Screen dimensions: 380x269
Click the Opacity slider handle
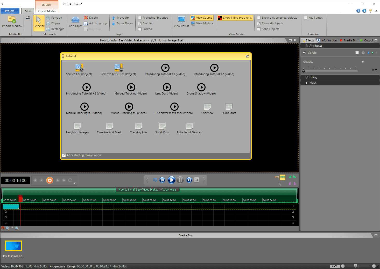coord(304,71)
